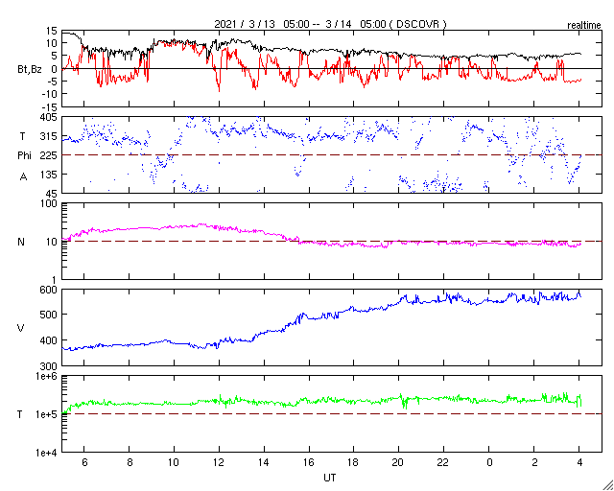Click the '100' tick on density panel
Screen dimensions: 614x491
tap(49, 204)
